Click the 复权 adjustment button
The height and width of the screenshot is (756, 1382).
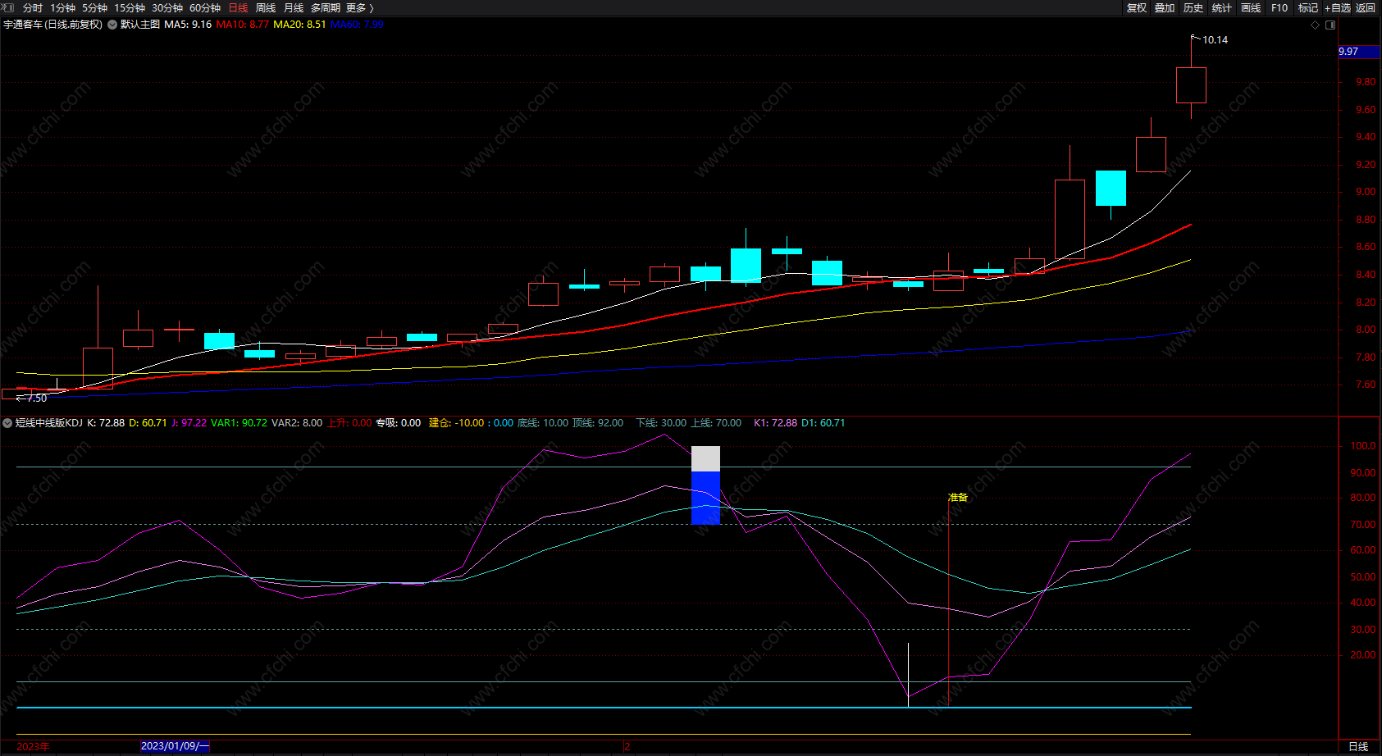click(x=1136, y=7)
